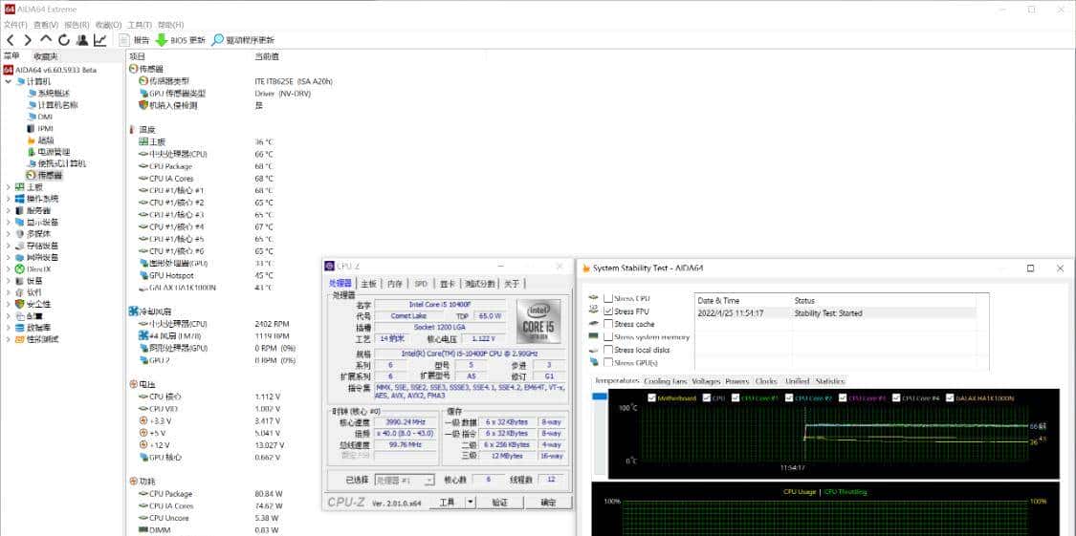
Task: Switch to the Voltages tab
Action: coord(706,381)
